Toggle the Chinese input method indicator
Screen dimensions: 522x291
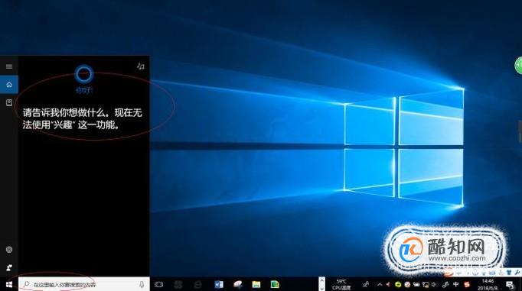[455, 285]
